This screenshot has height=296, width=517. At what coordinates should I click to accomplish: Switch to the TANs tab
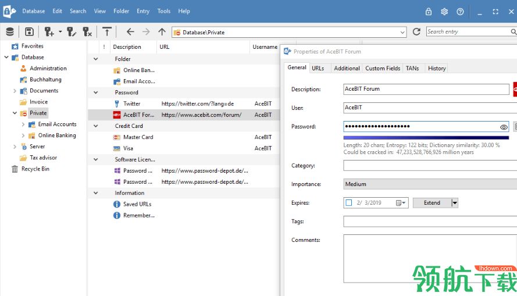[x=412, y=68]
